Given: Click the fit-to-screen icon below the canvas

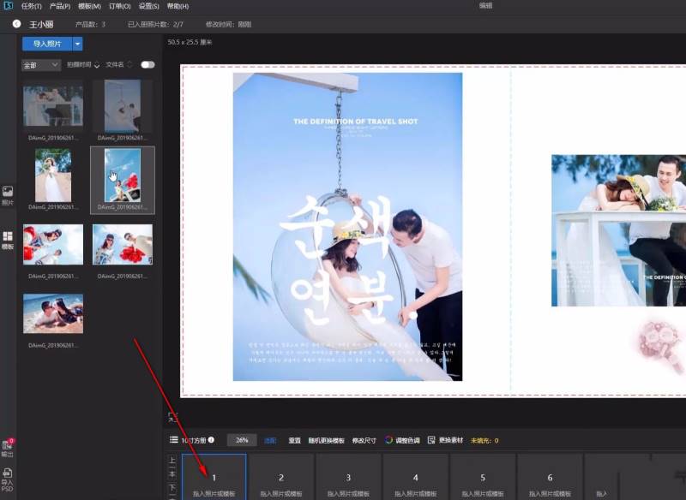Looking at the screenshot, I should [172, 417].
